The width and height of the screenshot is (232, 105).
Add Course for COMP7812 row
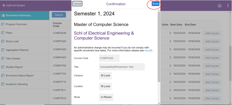coord(212,99)
